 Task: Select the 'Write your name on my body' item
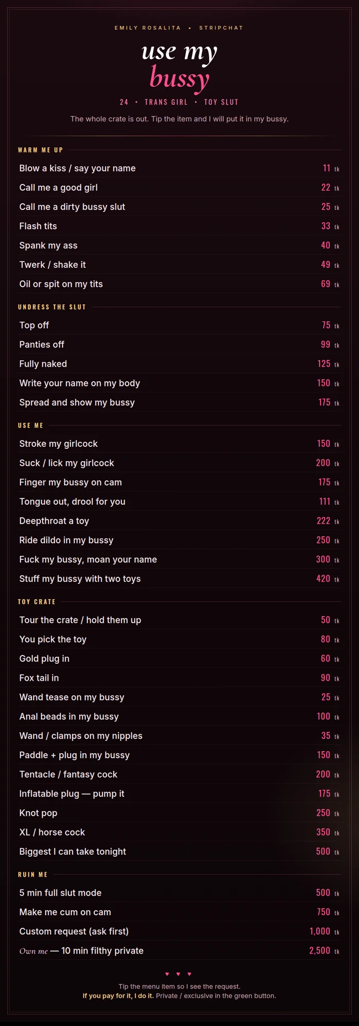point(180,383)
